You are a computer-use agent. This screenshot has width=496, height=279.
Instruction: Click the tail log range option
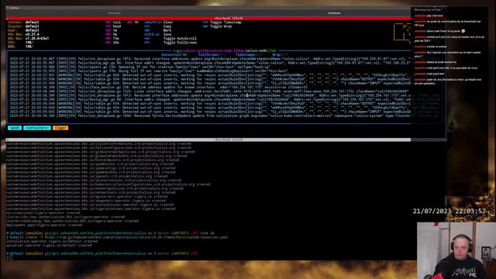pos(113,22)
